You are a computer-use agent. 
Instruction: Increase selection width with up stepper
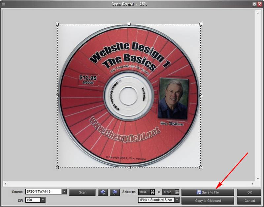tap(153, 191)
